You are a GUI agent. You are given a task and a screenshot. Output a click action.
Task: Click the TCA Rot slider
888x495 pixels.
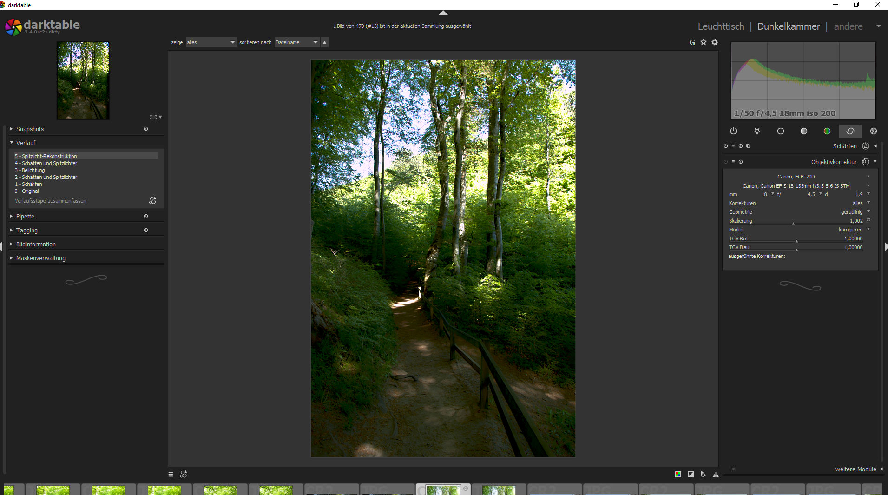click(x=796, y=239)
